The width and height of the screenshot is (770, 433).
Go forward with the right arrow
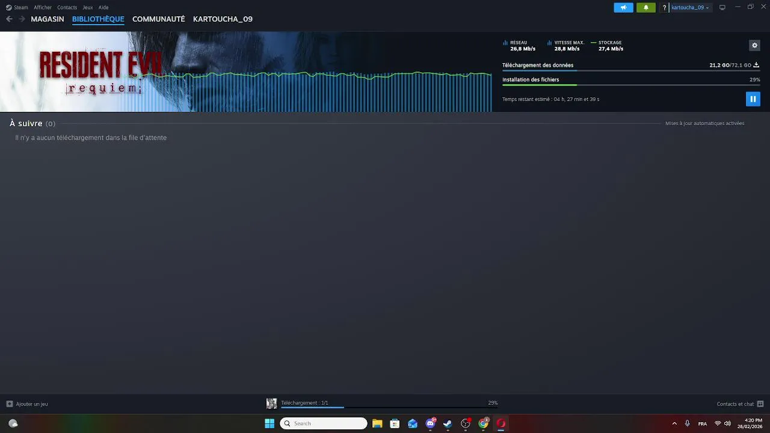pos(22,19)
